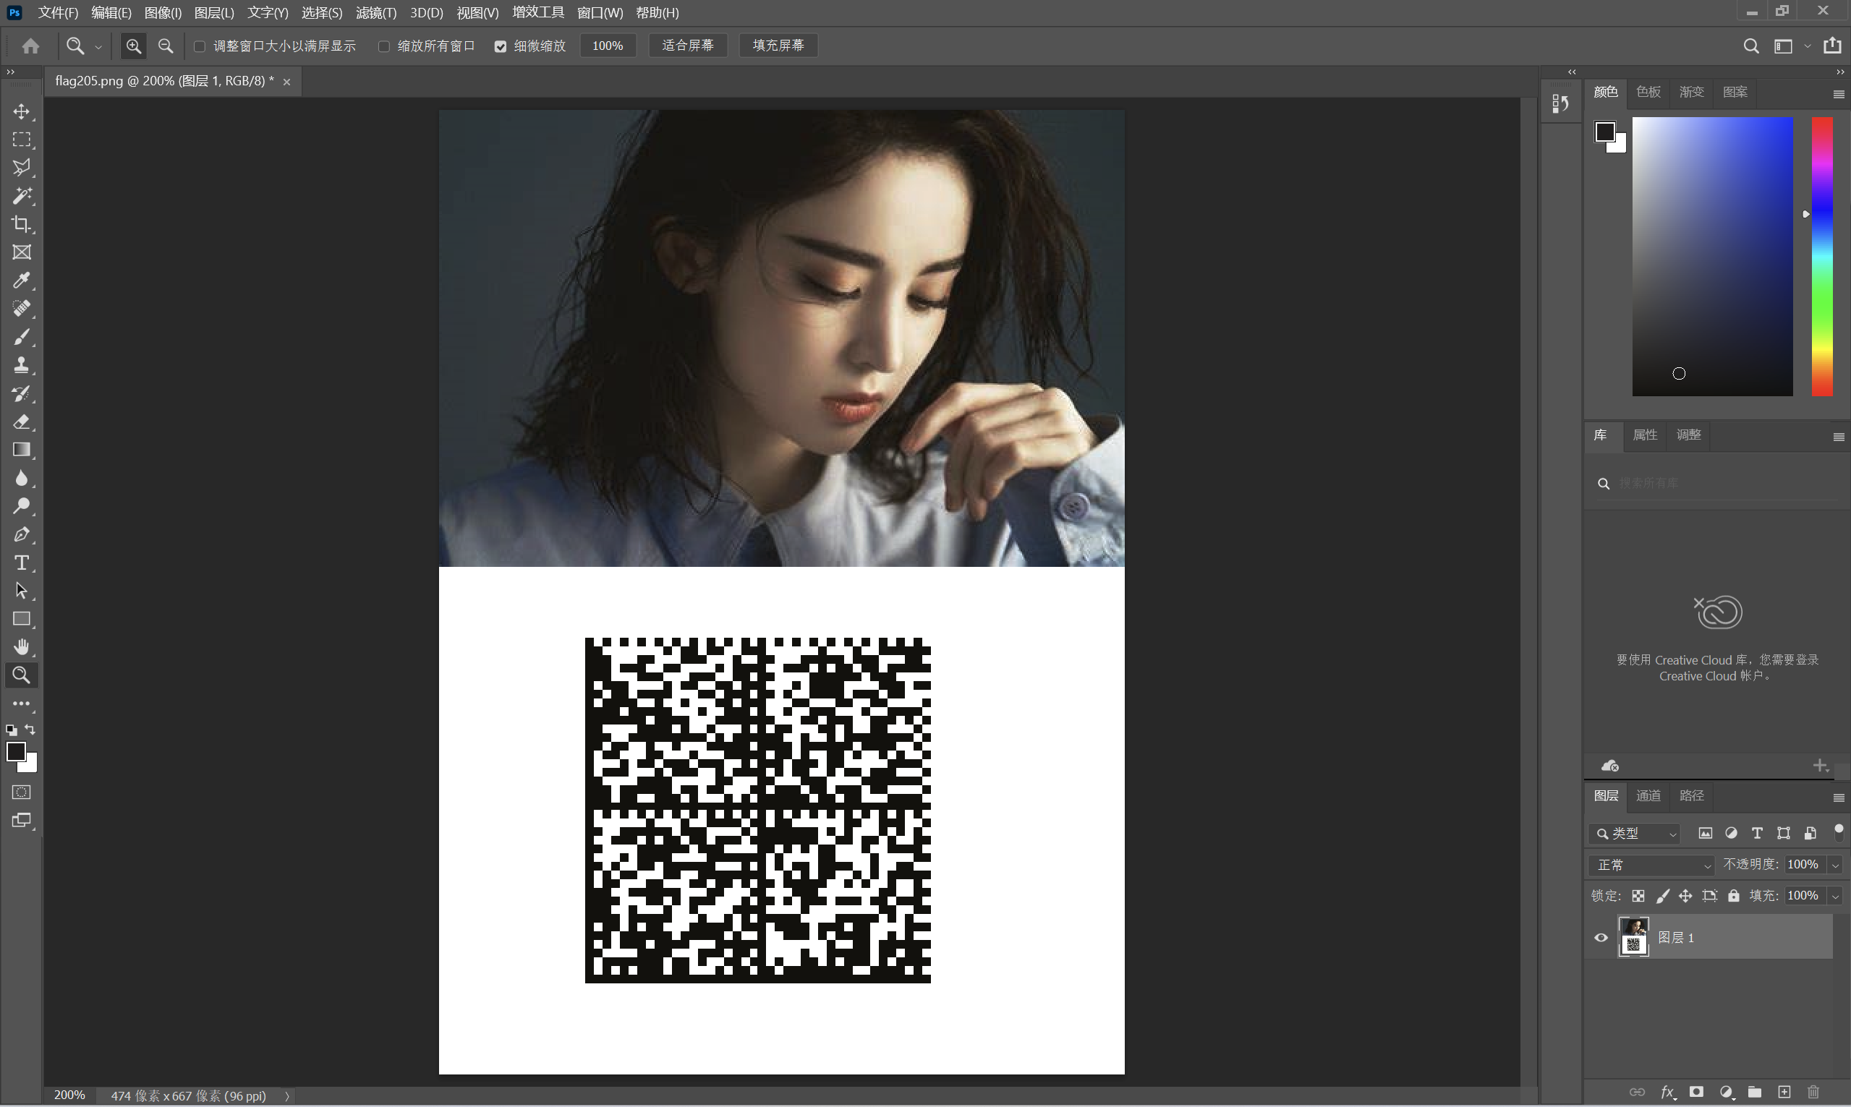This screenshot has width=1851, height=1107.
Task: Open the 滤镜(T) menu
Action: pos(376,13)
